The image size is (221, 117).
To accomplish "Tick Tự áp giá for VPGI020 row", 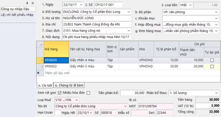I will coord(212,60).
